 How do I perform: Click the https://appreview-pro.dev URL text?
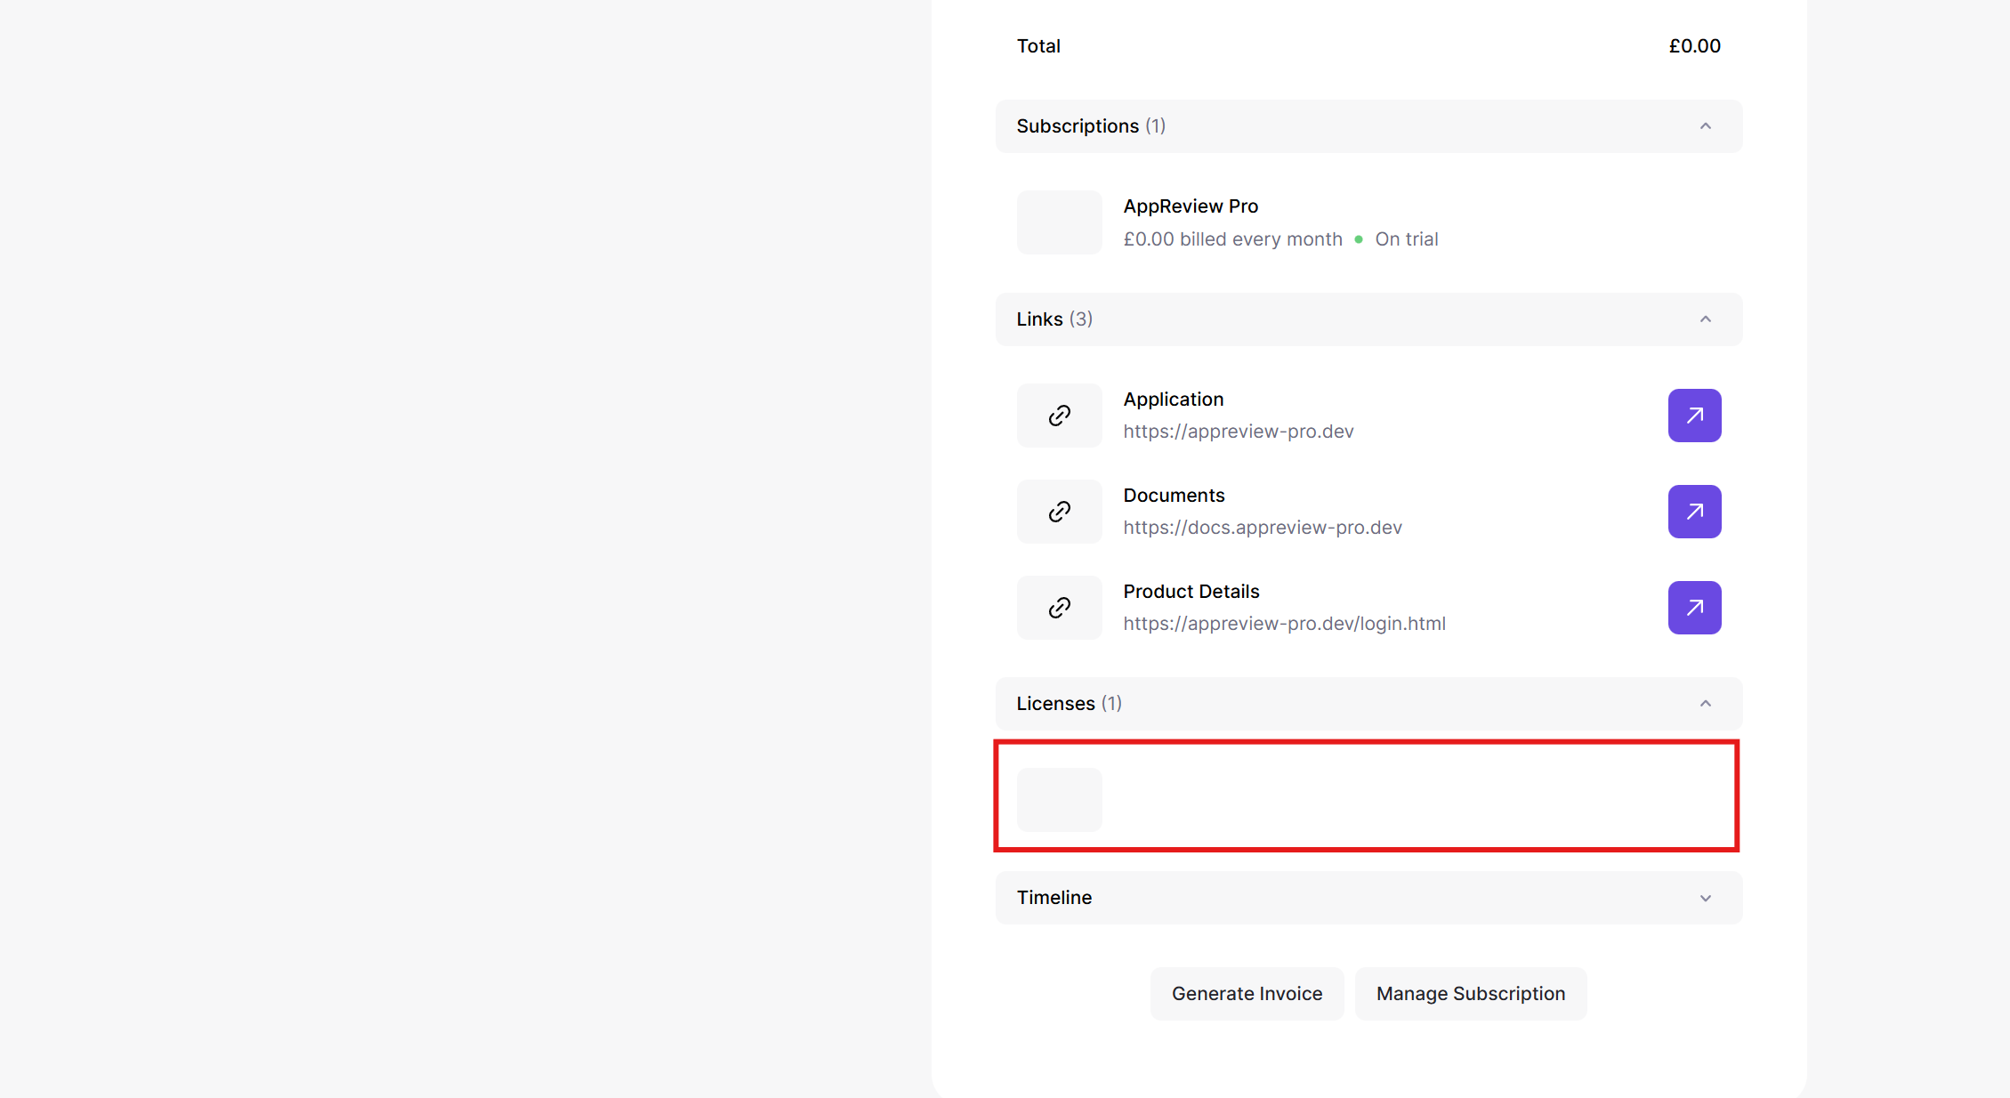coord(1238,432)
